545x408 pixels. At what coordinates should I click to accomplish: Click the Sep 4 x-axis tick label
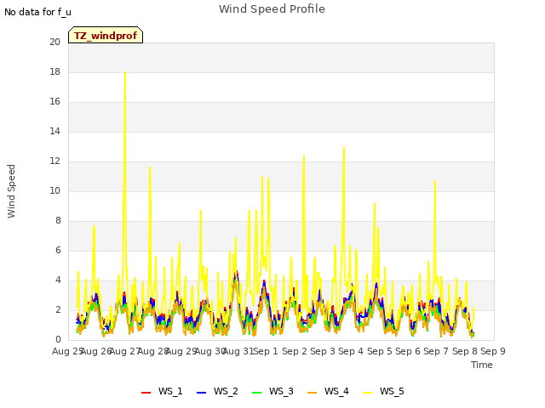click(351, 351)
